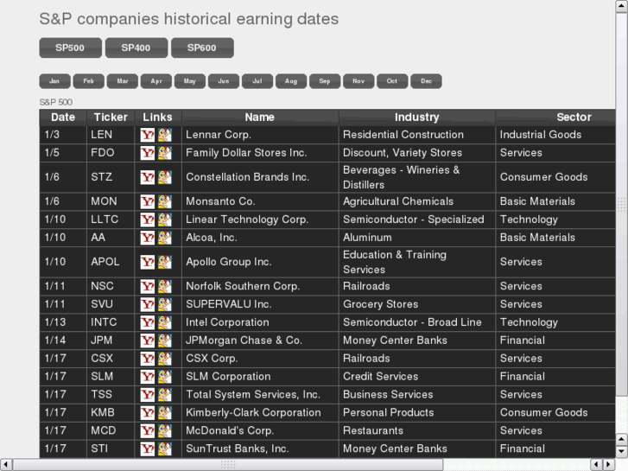
Task: Show the SP600 company list
Action: tap(203, 48)
